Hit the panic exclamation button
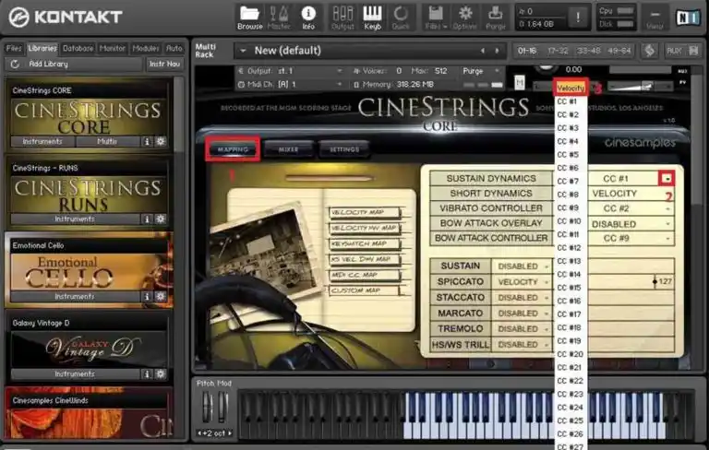709x450 pixels. click(x=578, y=18)
